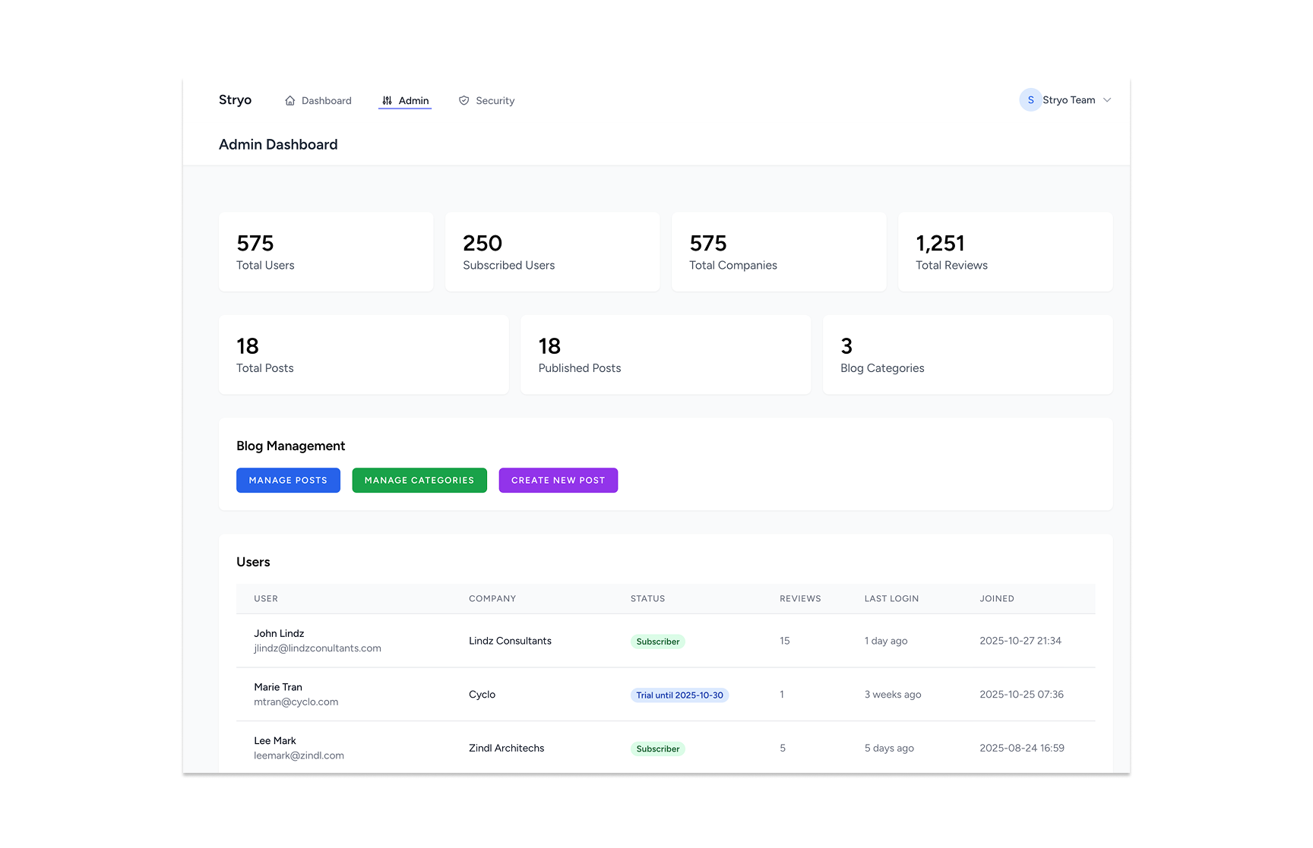1313x848 pixels.
Task: Click the home icon beside Dashboard
Action: click(x=289, y=101)
